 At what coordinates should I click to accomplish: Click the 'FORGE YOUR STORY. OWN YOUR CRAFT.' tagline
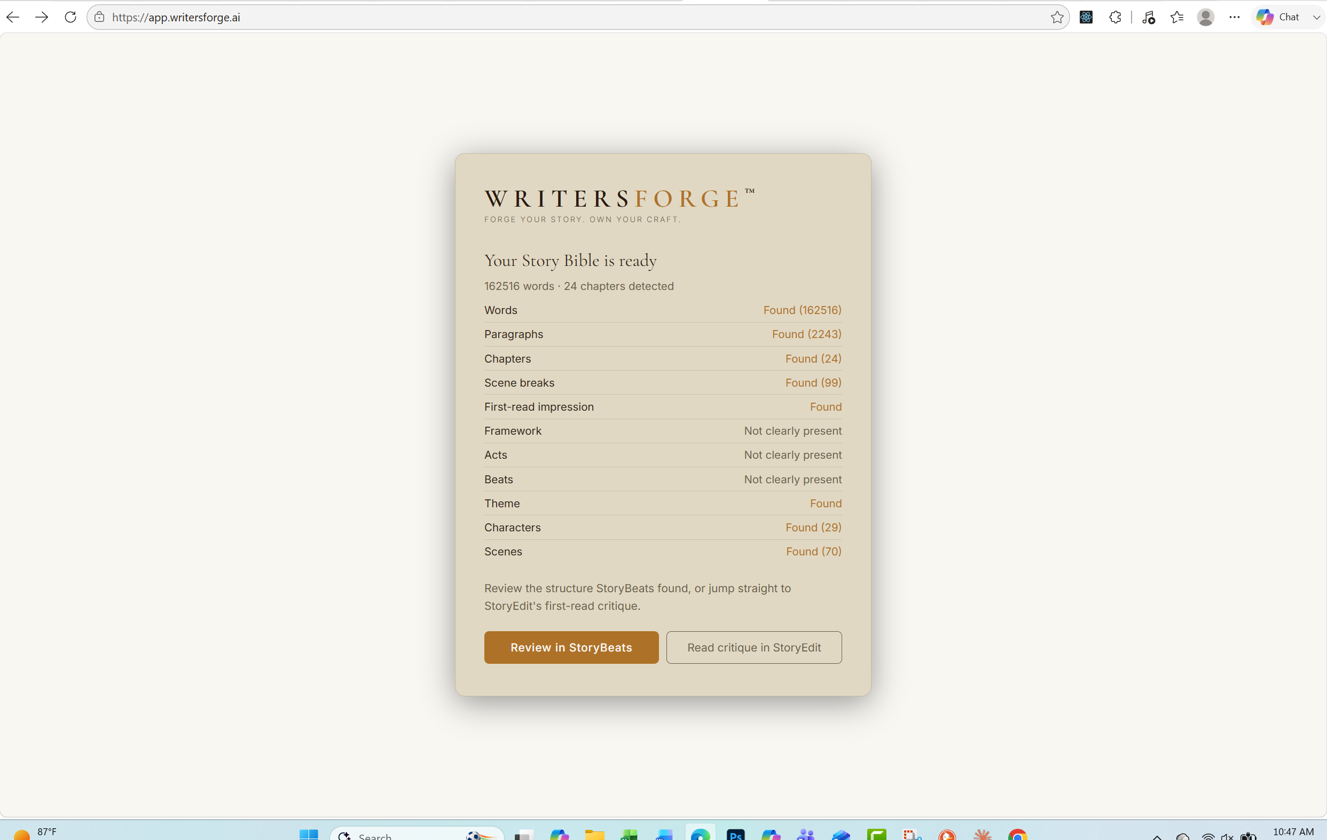tap(583, 219)
